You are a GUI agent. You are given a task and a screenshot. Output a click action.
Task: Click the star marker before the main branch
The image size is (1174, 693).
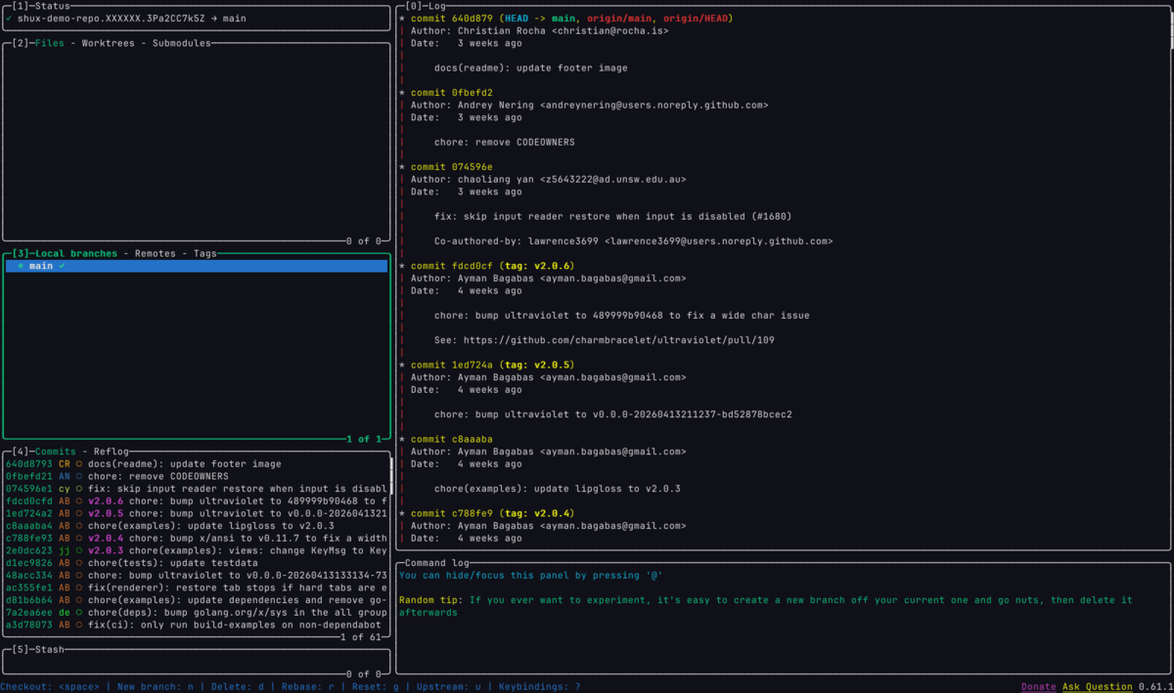click(21, 266)
